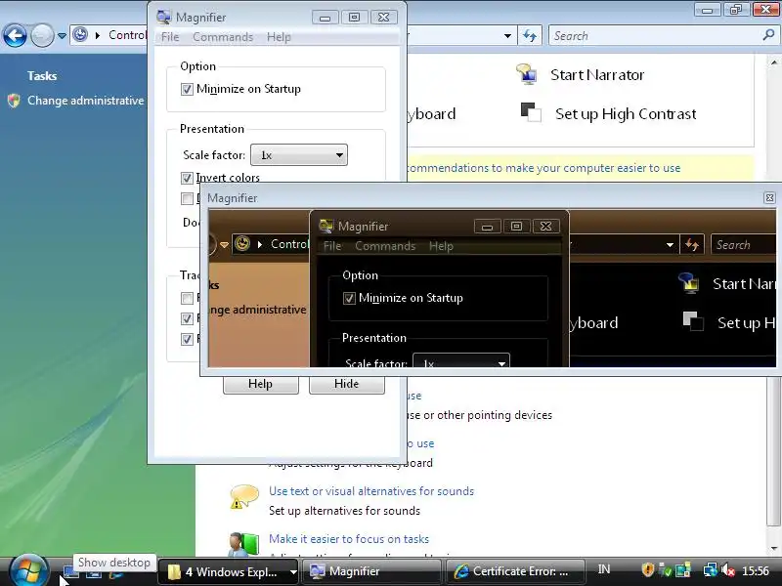This screenshot has height=586, width=782.
Task: Click the Magnifier title bar icon
Action: [x=163, y=17]
